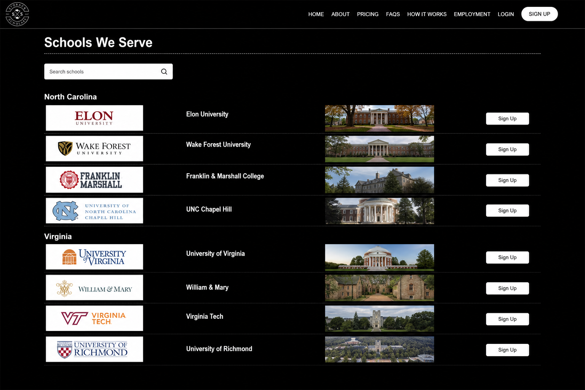Screen dimensions: 585x390
Task: Click the Wake Forest campus photo
Action: 379,149
